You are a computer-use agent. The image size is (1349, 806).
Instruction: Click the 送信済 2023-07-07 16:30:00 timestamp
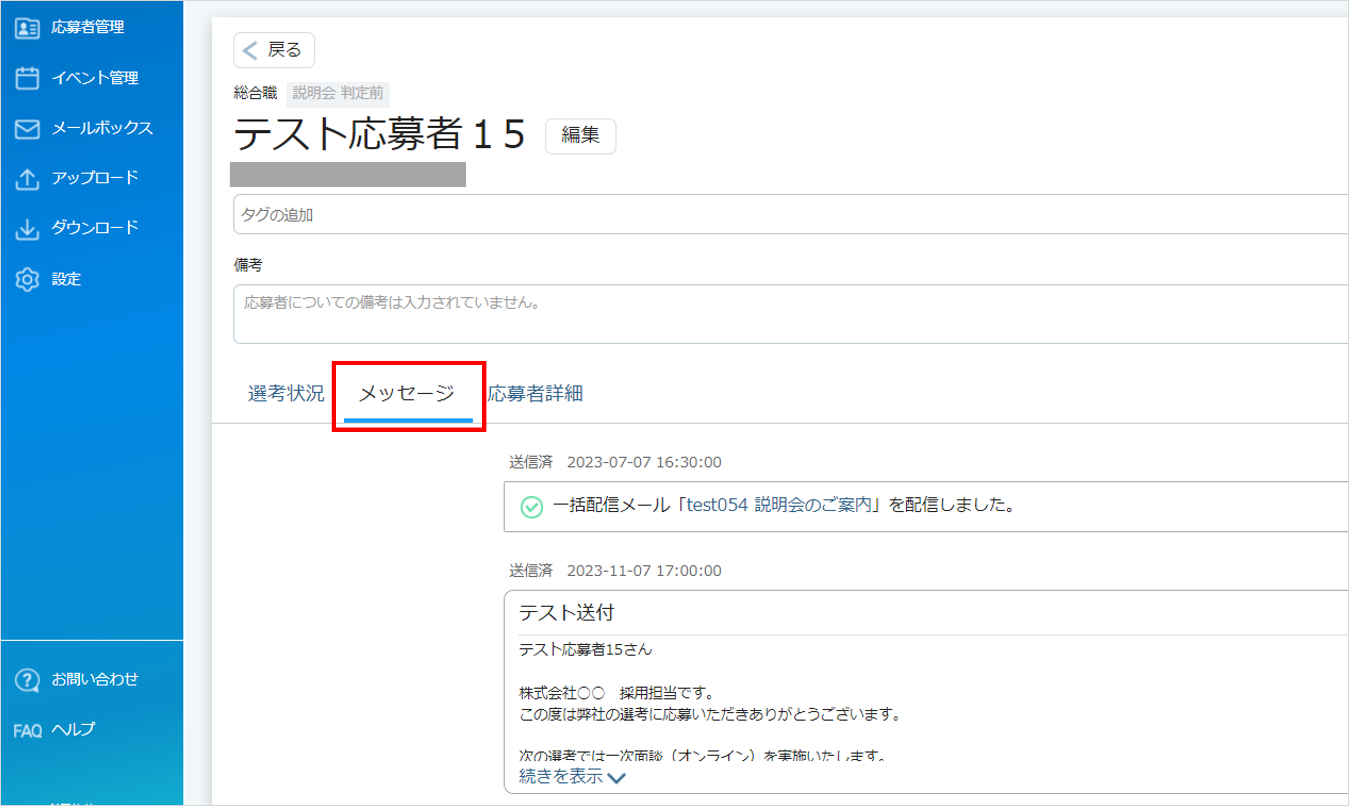[x=615, y=462]
